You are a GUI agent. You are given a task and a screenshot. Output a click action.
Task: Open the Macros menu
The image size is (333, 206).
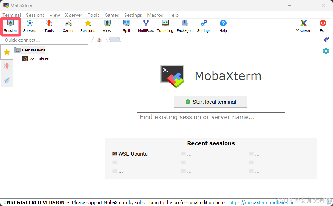pyautogui.click(x=155, y=15)
